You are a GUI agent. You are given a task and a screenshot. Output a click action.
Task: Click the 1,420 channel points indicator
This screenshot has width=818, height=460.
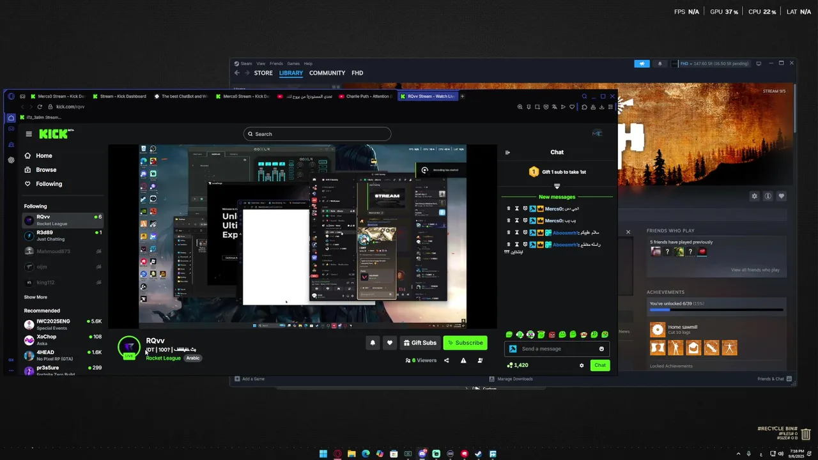[517, 365]
